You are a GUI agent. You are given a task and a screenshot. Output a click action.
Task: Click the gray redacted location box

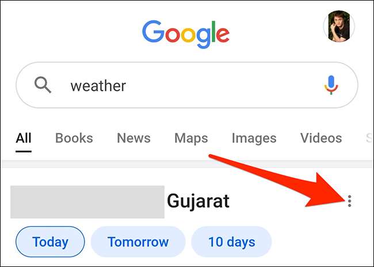[87, 201]
